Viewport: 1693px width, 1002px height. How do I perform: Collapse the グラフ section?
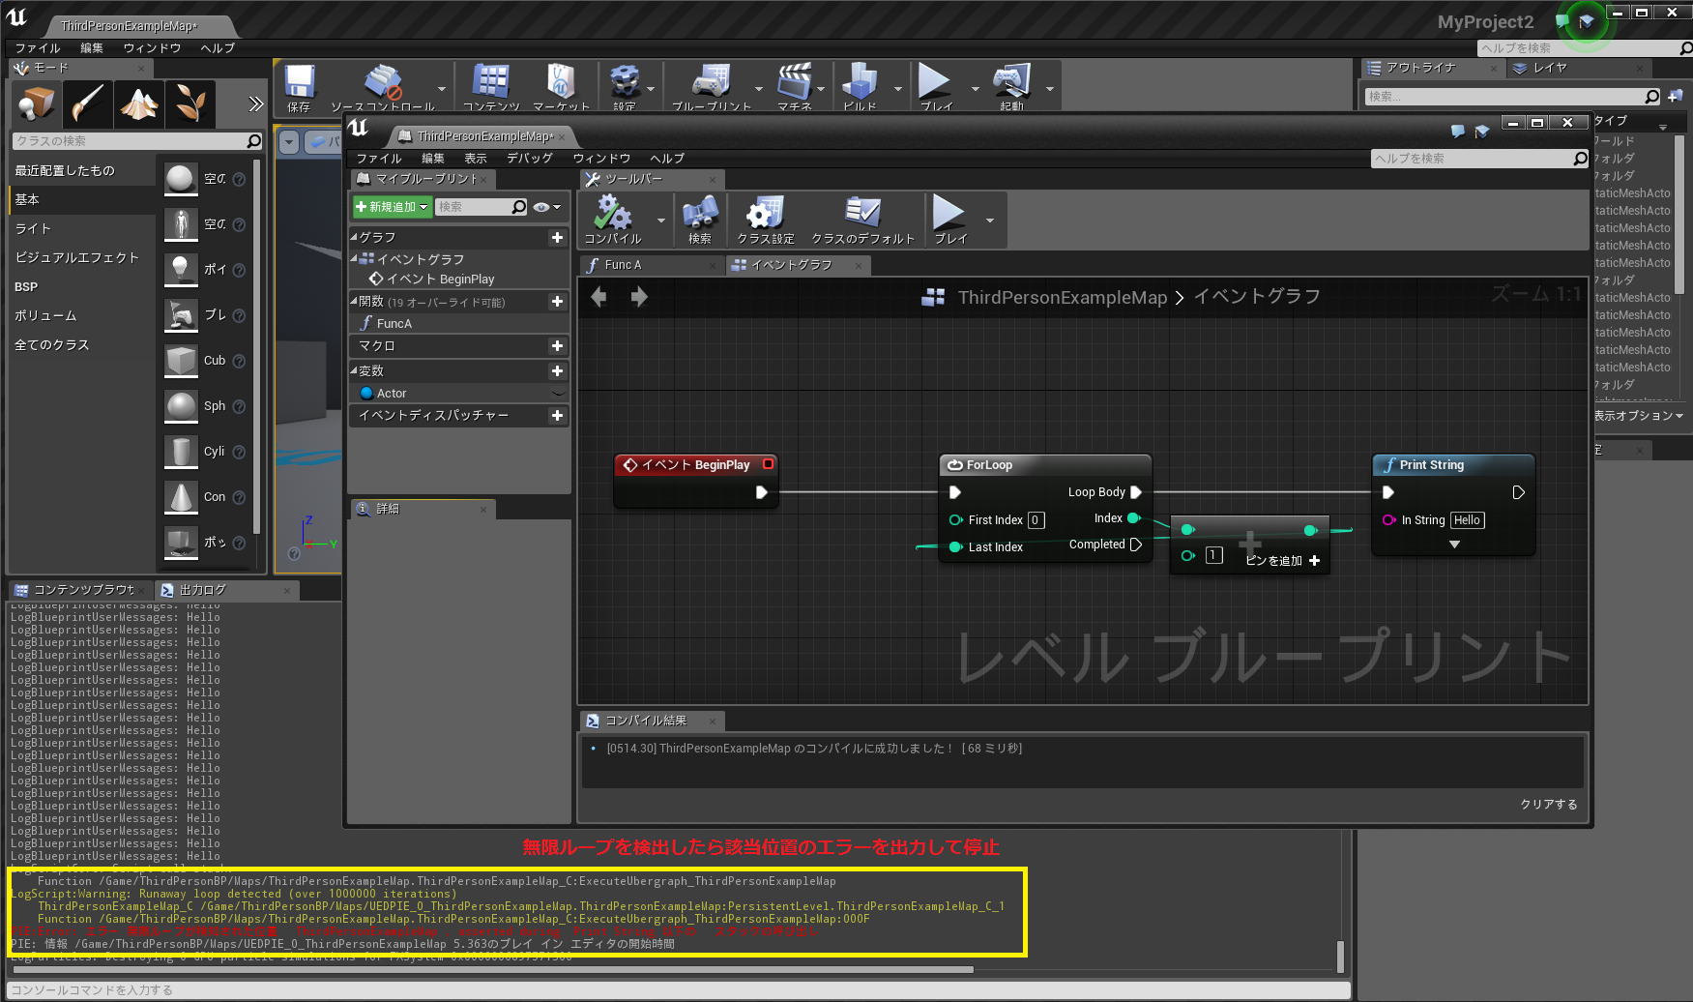click(x=354, y=237)
